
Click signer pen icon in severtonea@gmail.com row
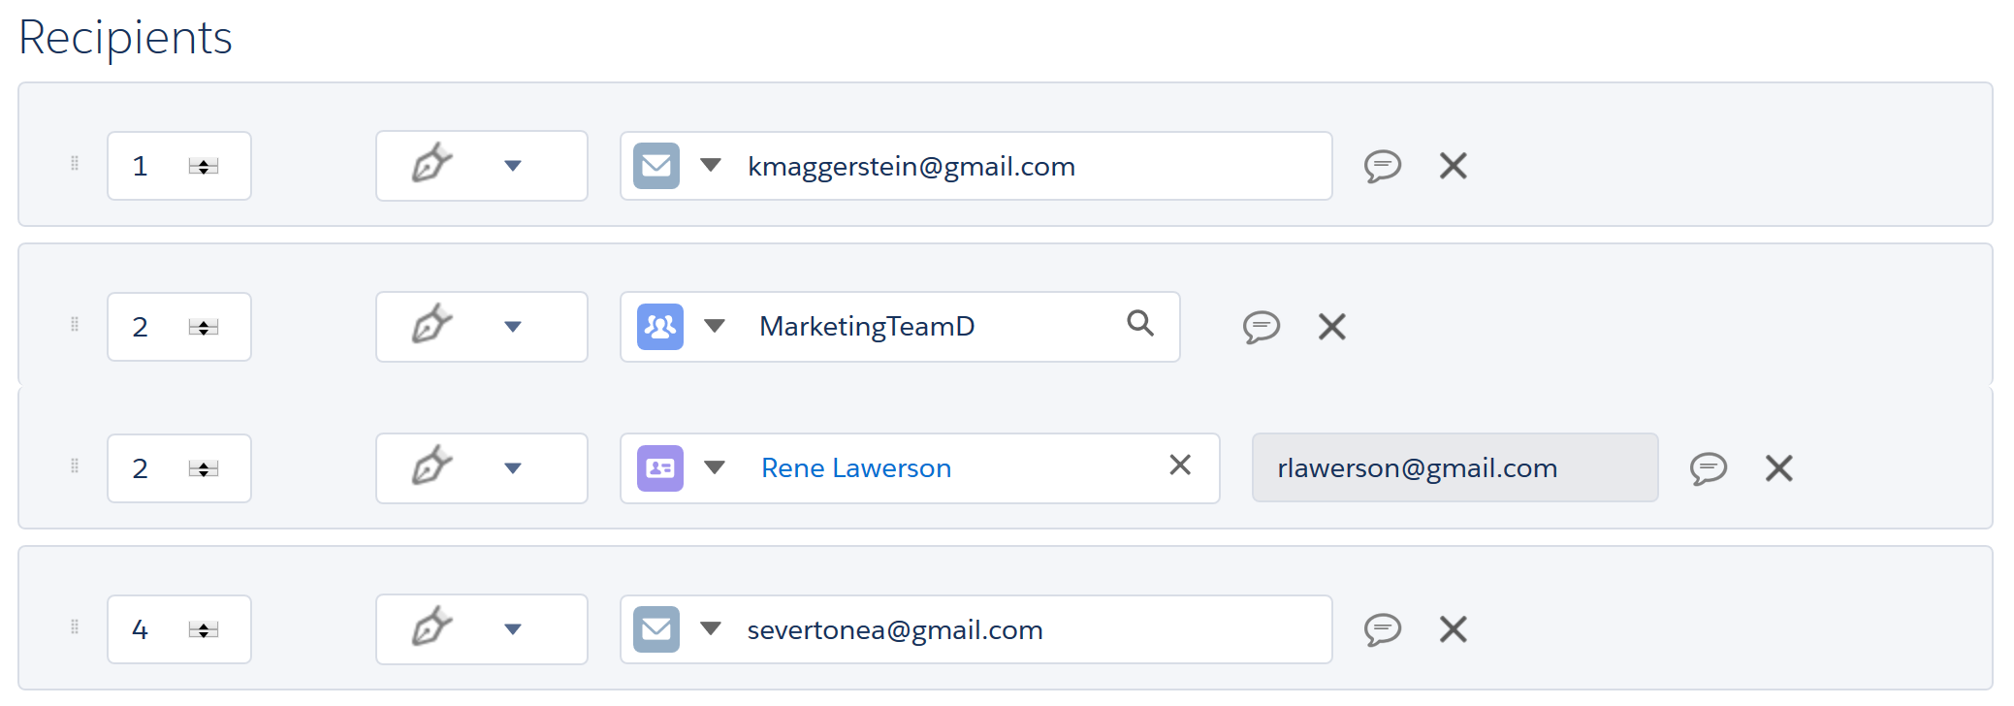tap(432, 627)
